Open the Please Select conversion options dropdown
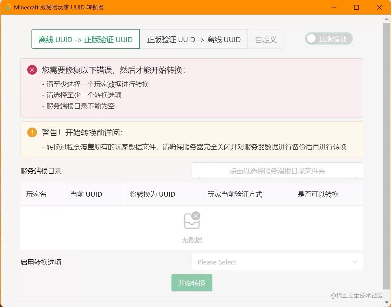 pyautogui.click(x=278, y=262)
